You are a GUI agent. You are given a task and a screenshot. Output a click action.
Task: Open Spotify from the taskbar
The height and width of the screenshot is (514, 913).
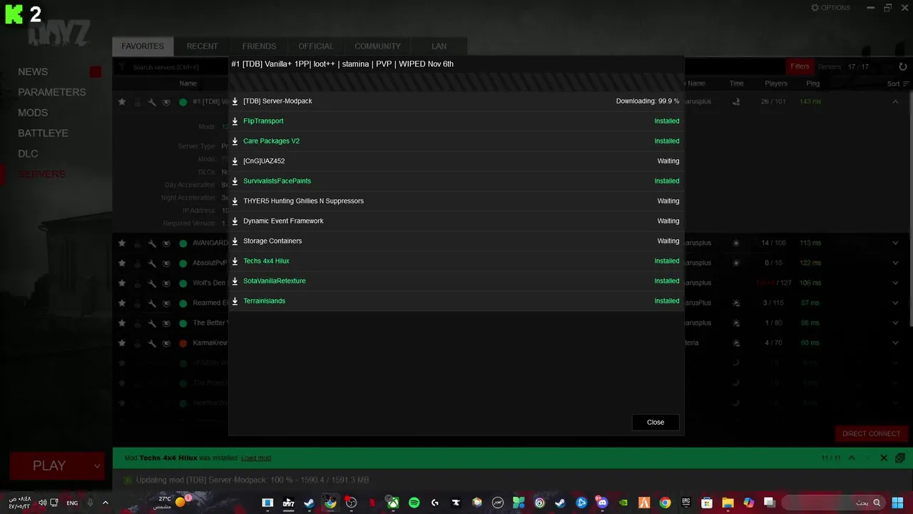pos(414,503)
